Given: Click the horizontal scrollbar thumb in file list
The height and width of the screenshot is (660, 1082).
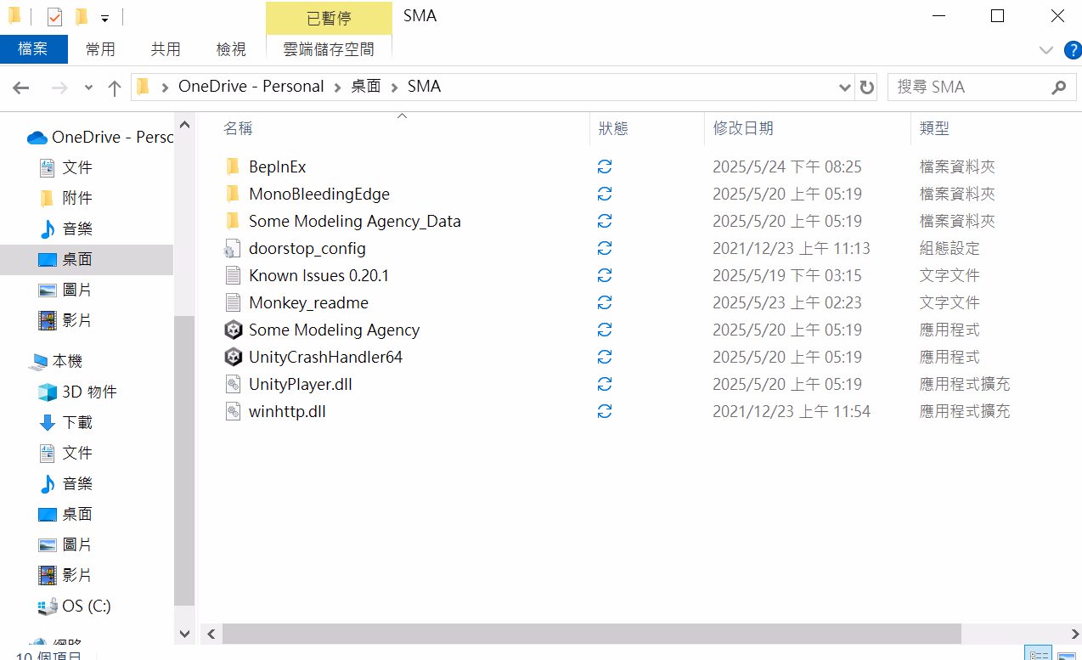Looking at the screenshot, I should pos(592,634).
